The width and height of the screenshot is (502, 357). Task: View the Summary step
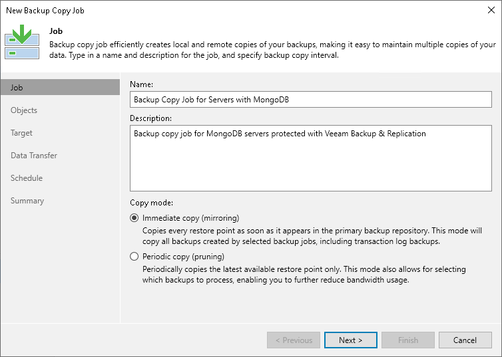[x=27, y=201]
